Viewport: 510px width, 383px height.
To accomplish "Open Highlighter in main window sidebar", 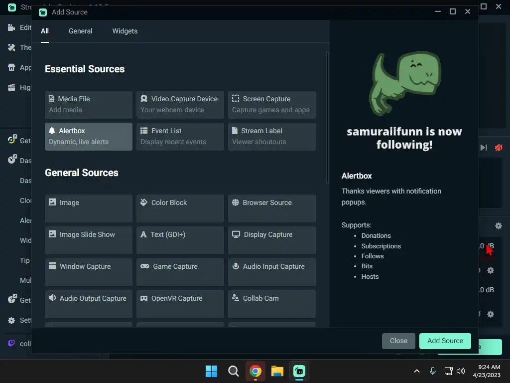I will coord(19,87).
